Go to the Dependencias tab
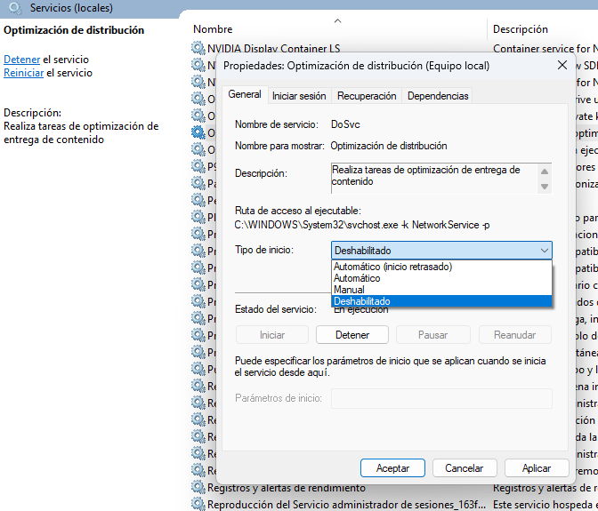This screenshot has width=598, height=511. tap(437, 95)
